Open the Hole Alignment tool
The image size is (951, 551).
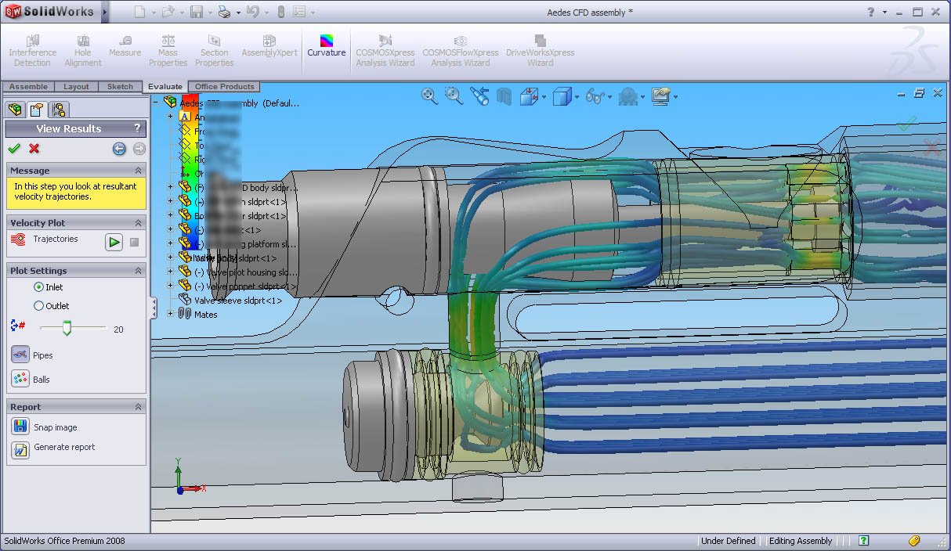[x=83, y=51]
